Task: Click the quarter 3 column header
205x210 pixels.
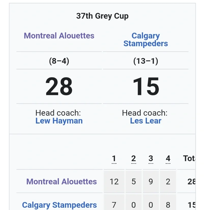Action: (151, 159)
